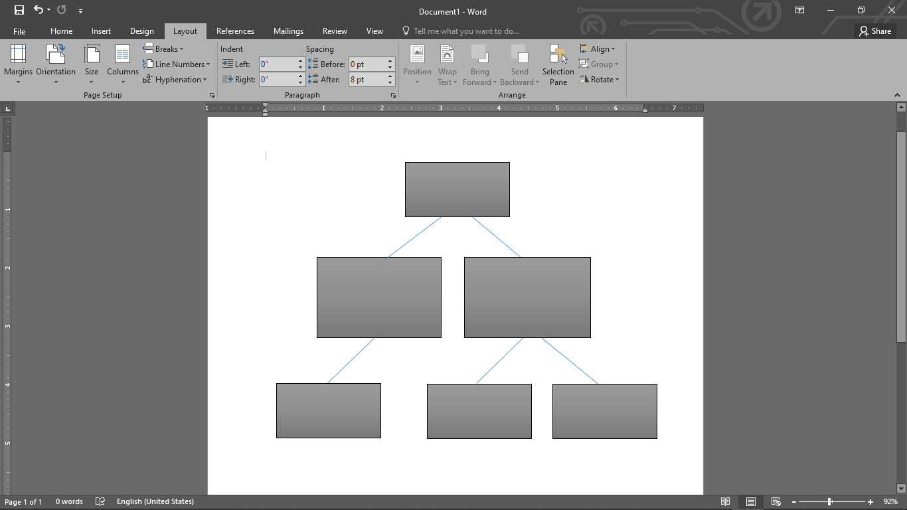This screenshot has height=510, width=907.
Task: Increase the Right indent with up arrow
Action: point(300,76)
